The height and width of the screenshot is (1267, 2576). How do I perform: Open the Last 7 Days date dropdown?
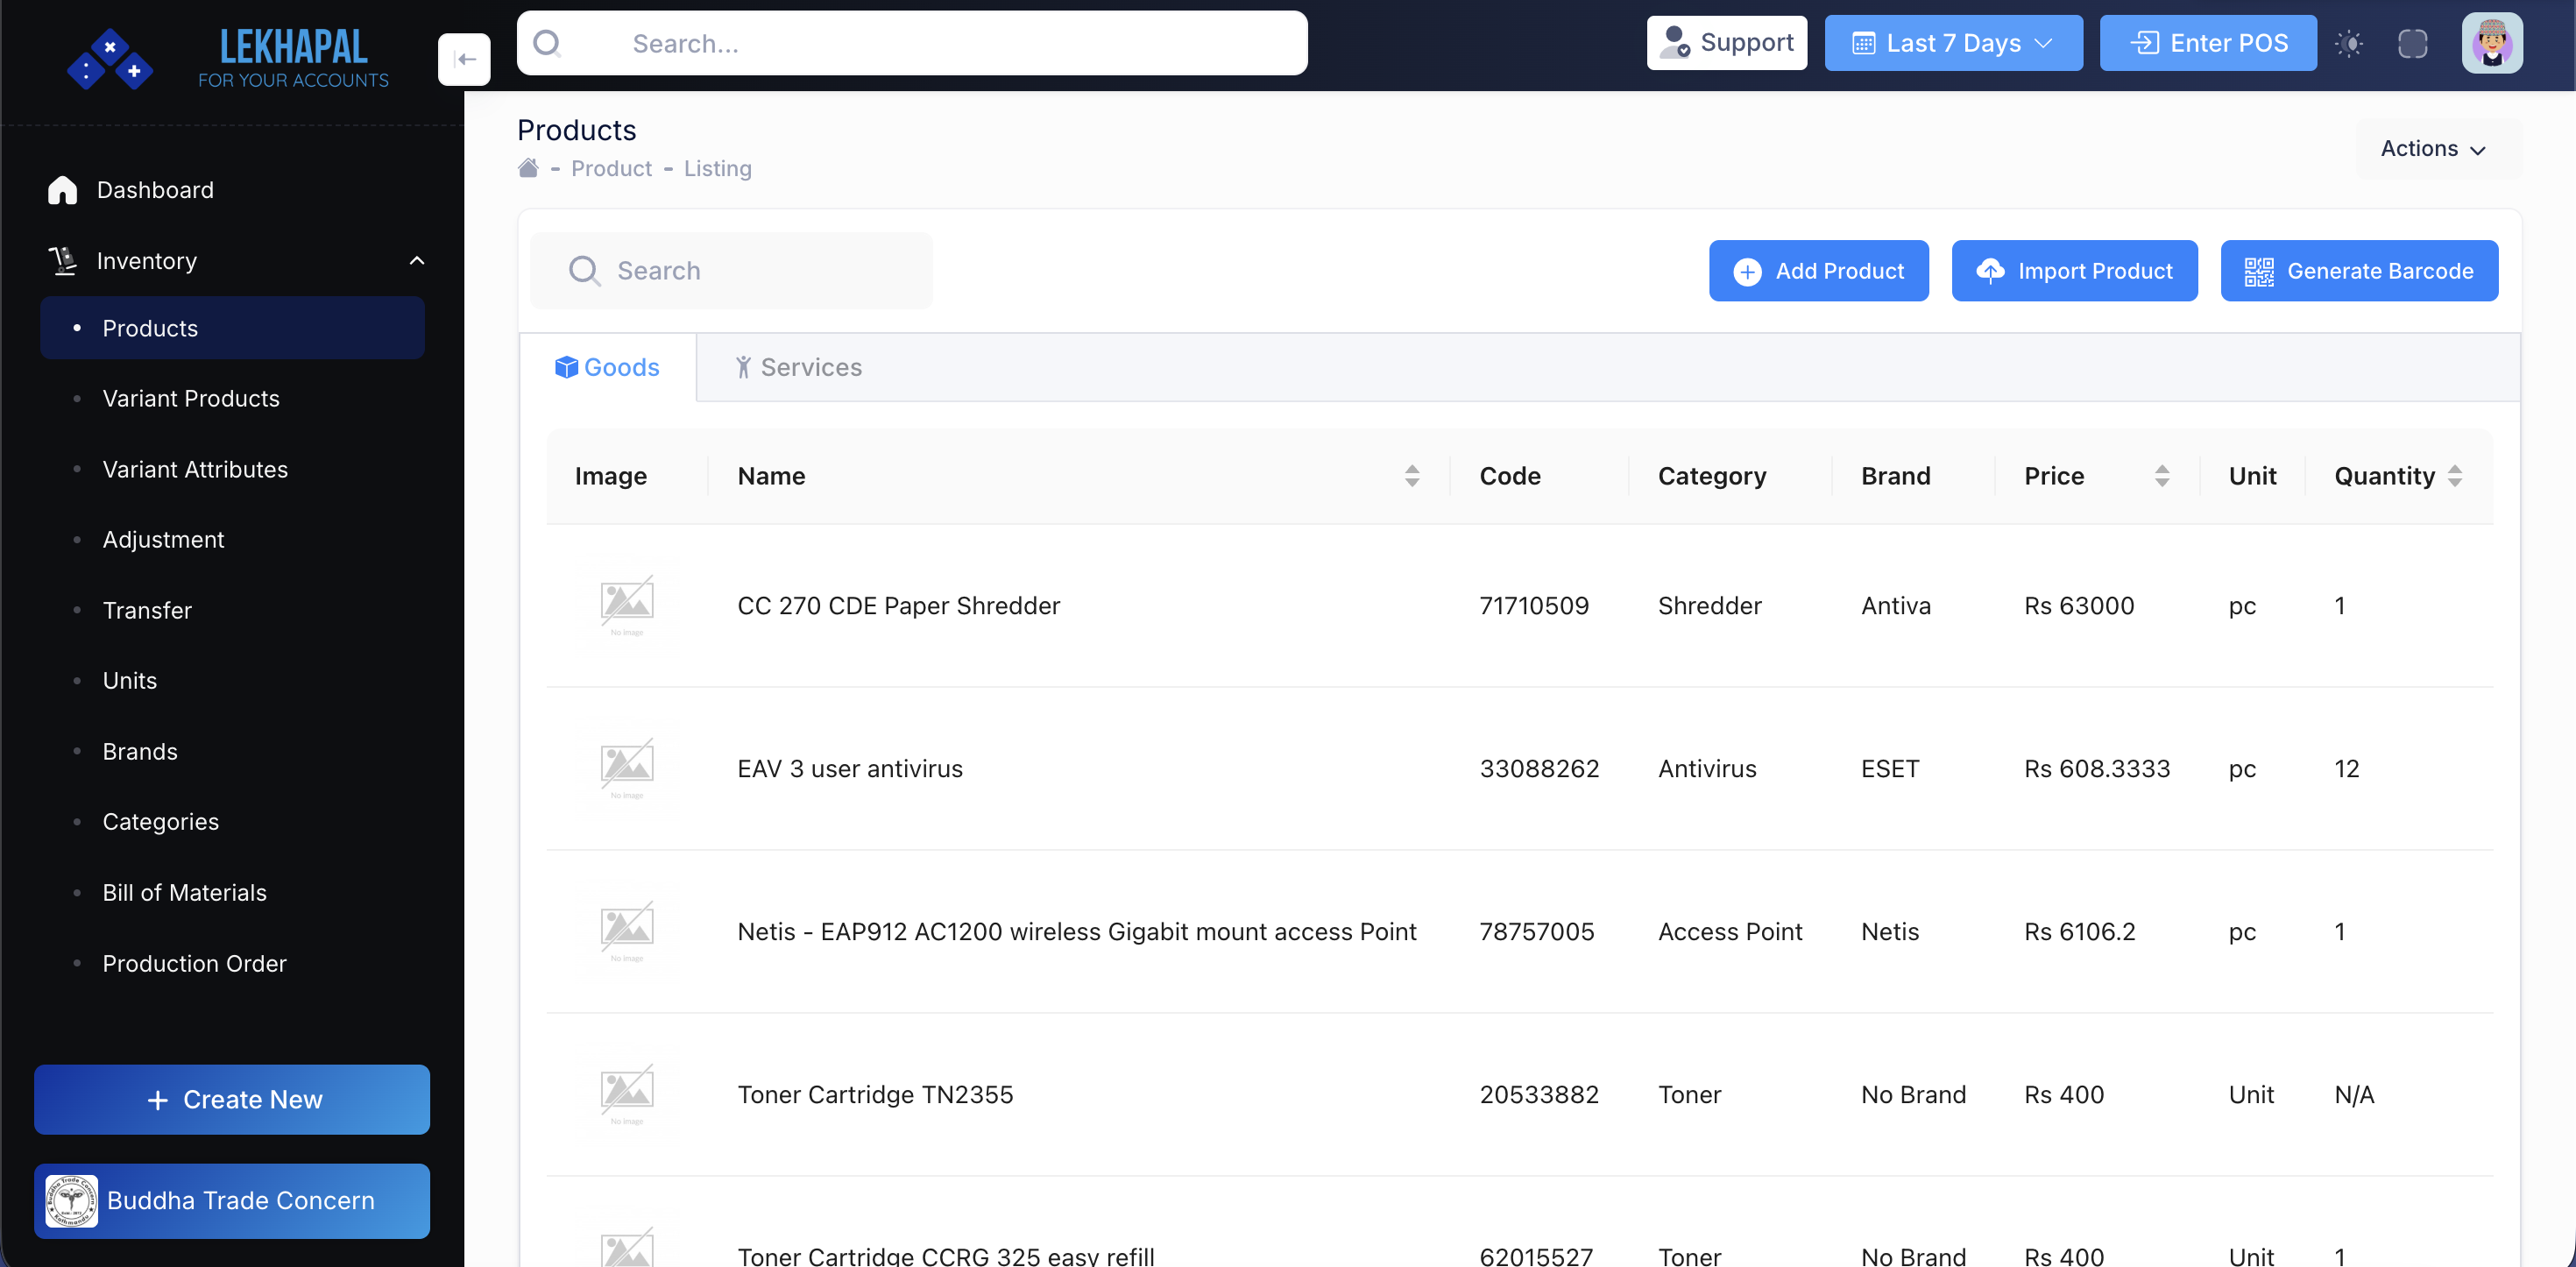point(1952,43)
